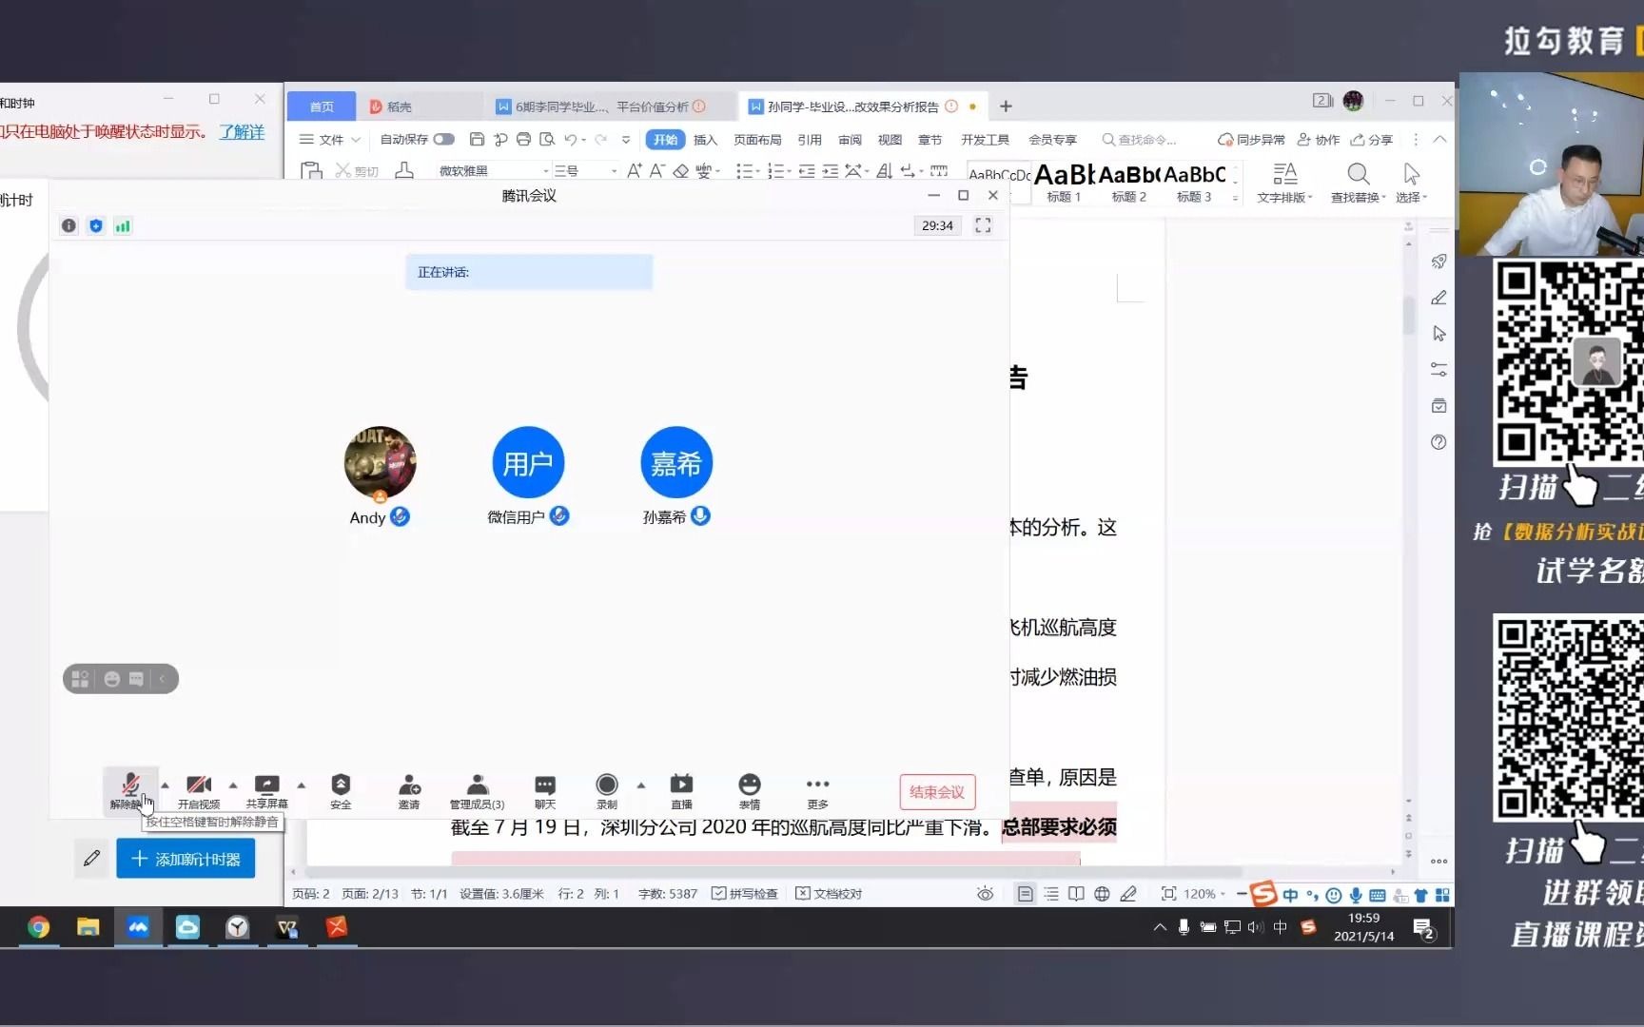1644x1027 pixels.
Task: Switch to the 插入 ribbon tab
Action: pos(704,139)
